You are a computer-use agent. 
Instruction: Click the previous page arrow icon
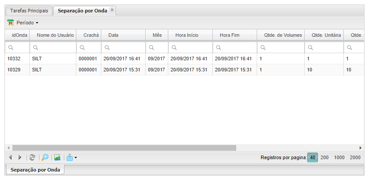click(x=10, y=157)
